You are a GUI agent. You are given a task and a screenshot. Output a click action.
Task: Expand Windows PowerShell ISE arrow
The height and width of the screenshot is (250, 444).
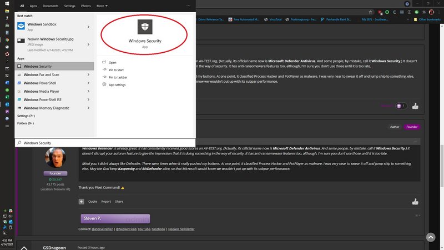pos(88,99)
